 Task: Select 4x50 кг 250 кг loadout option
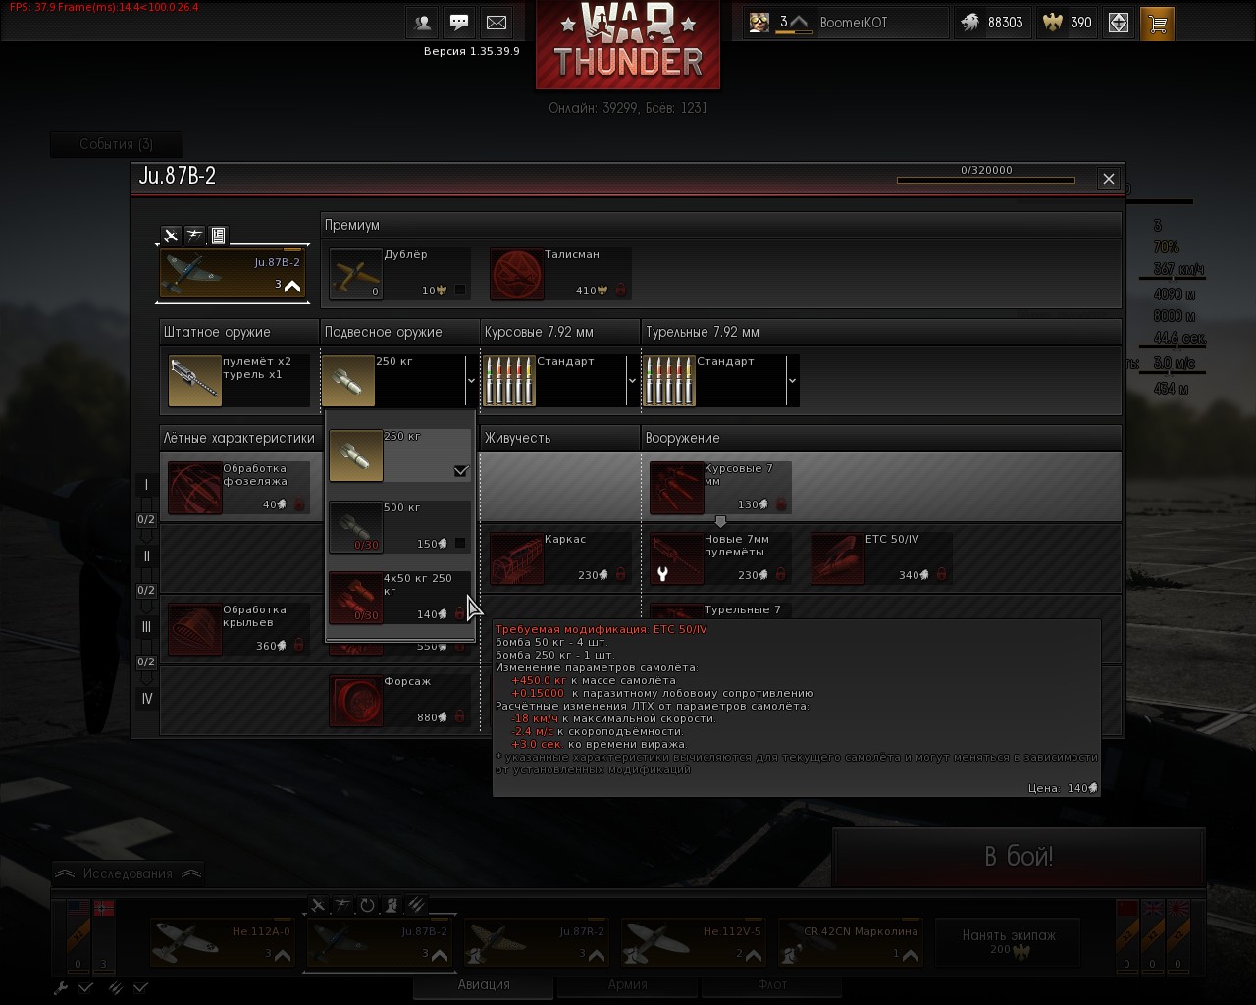click(399, 598)
